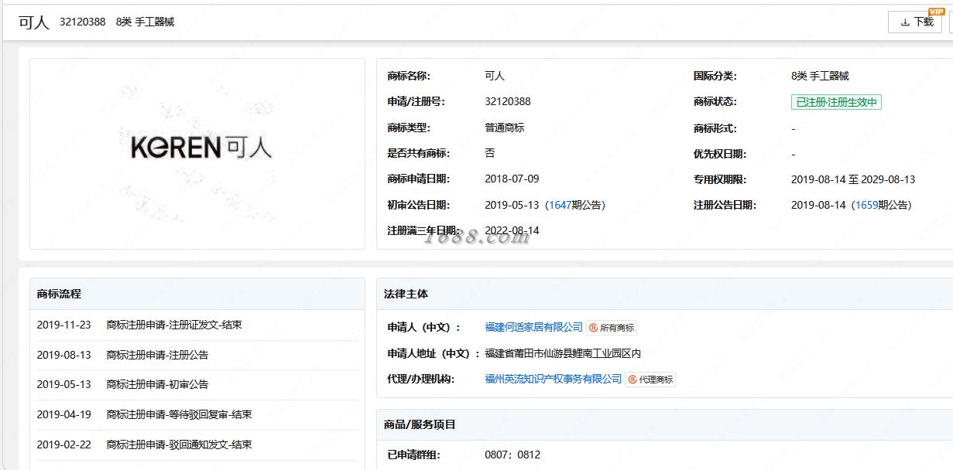This screenshot has height=470, width=953.
Task: Click the registration number 32120388 value in details
Action: pos(508,101)
